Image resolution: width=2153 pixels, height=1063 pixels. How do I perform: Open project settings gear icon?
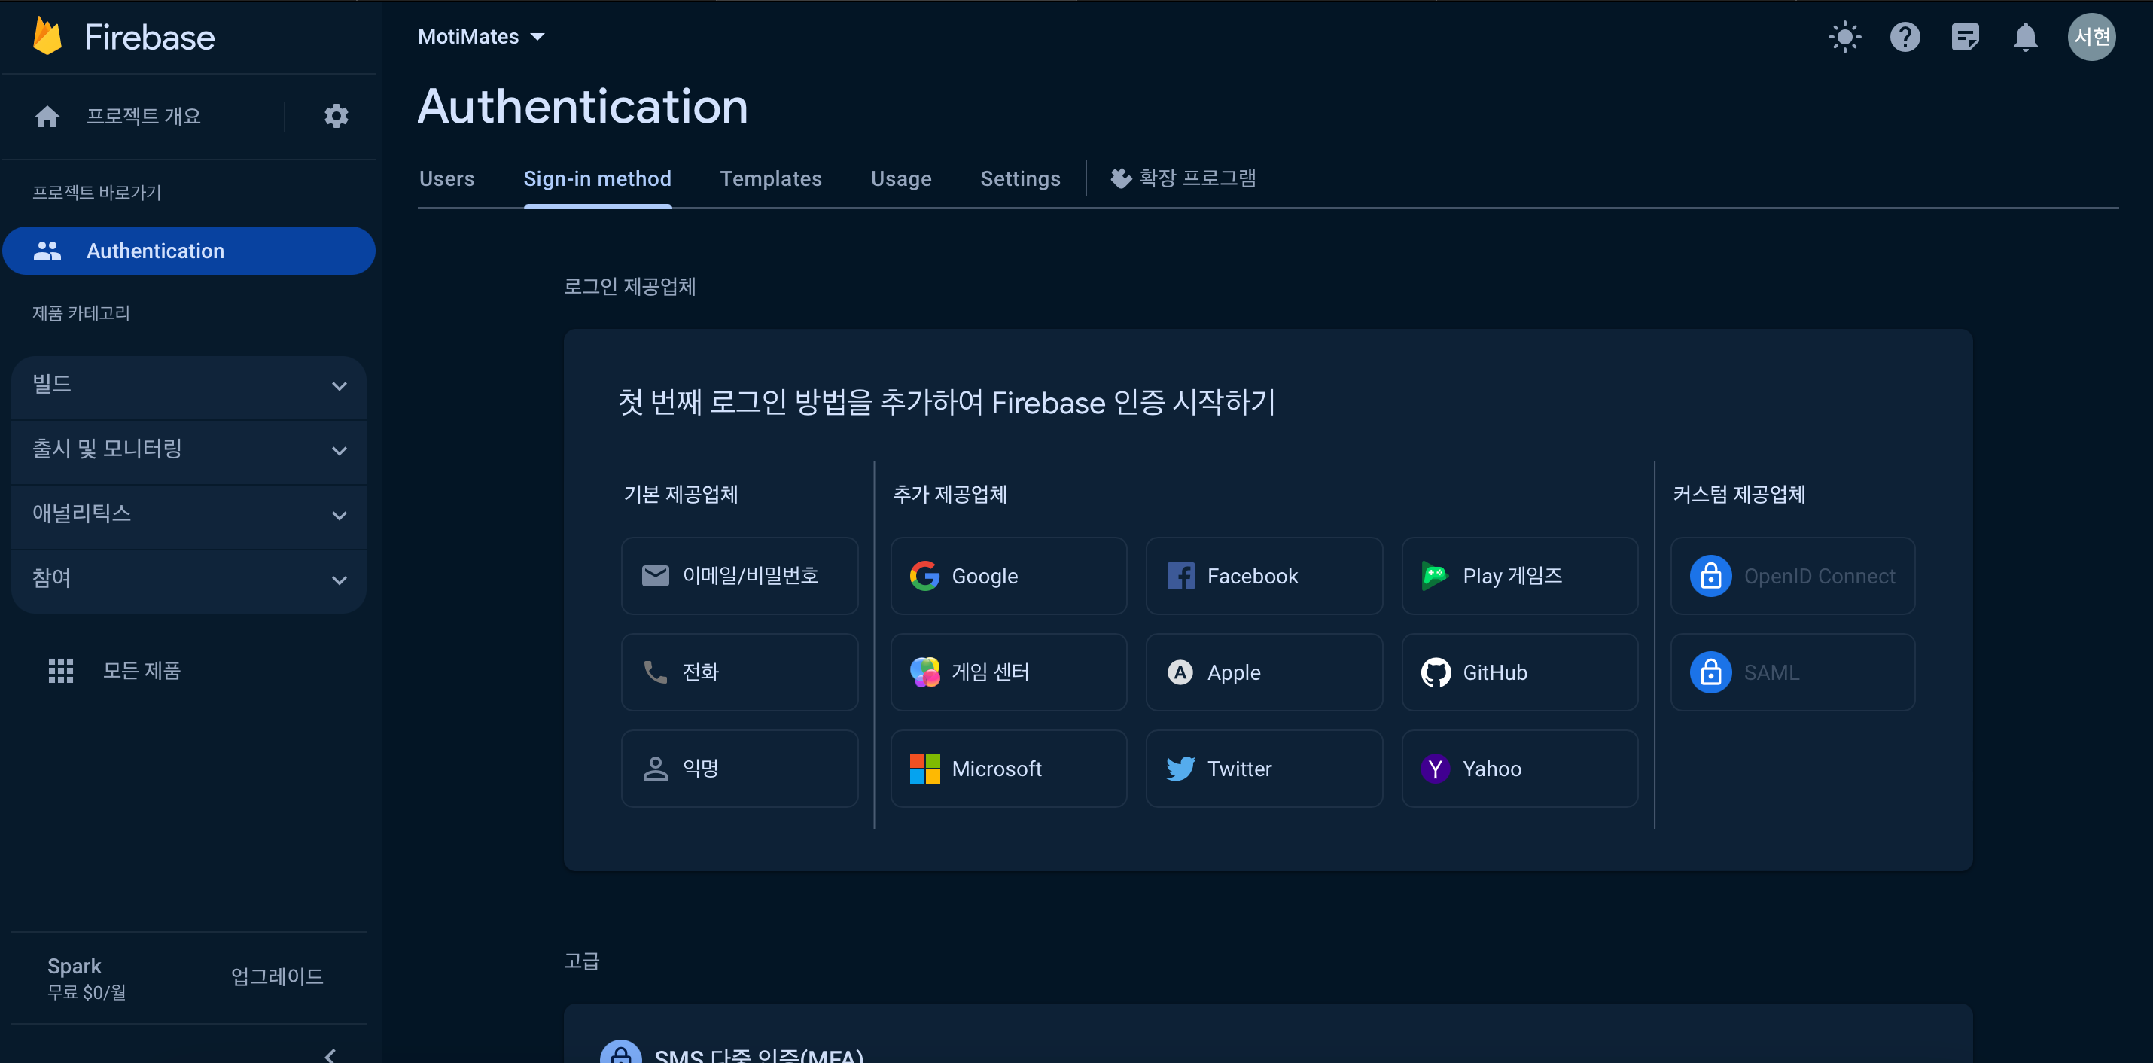coord(336,115)
